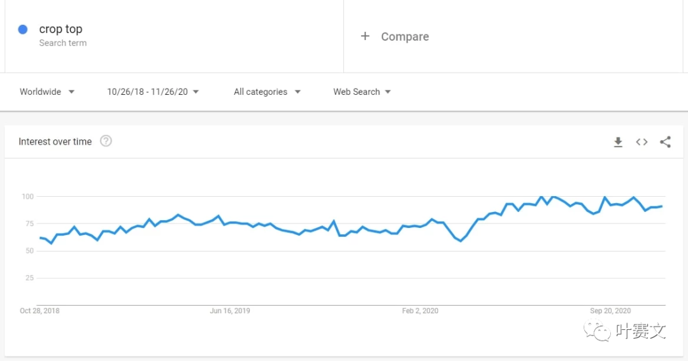Download the interest over time CSV
The width and height of the screenshot is (688, 361).
(618, 142)
